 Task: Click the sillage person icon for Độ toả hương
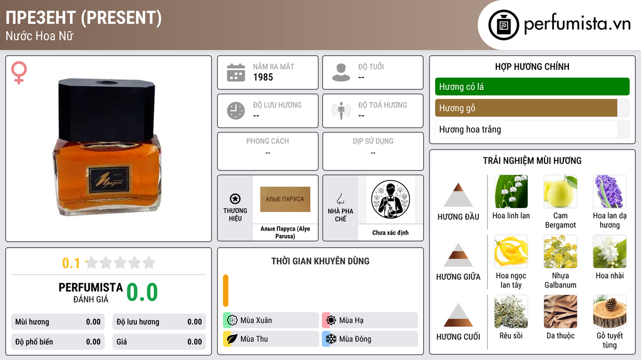point(341,111)
